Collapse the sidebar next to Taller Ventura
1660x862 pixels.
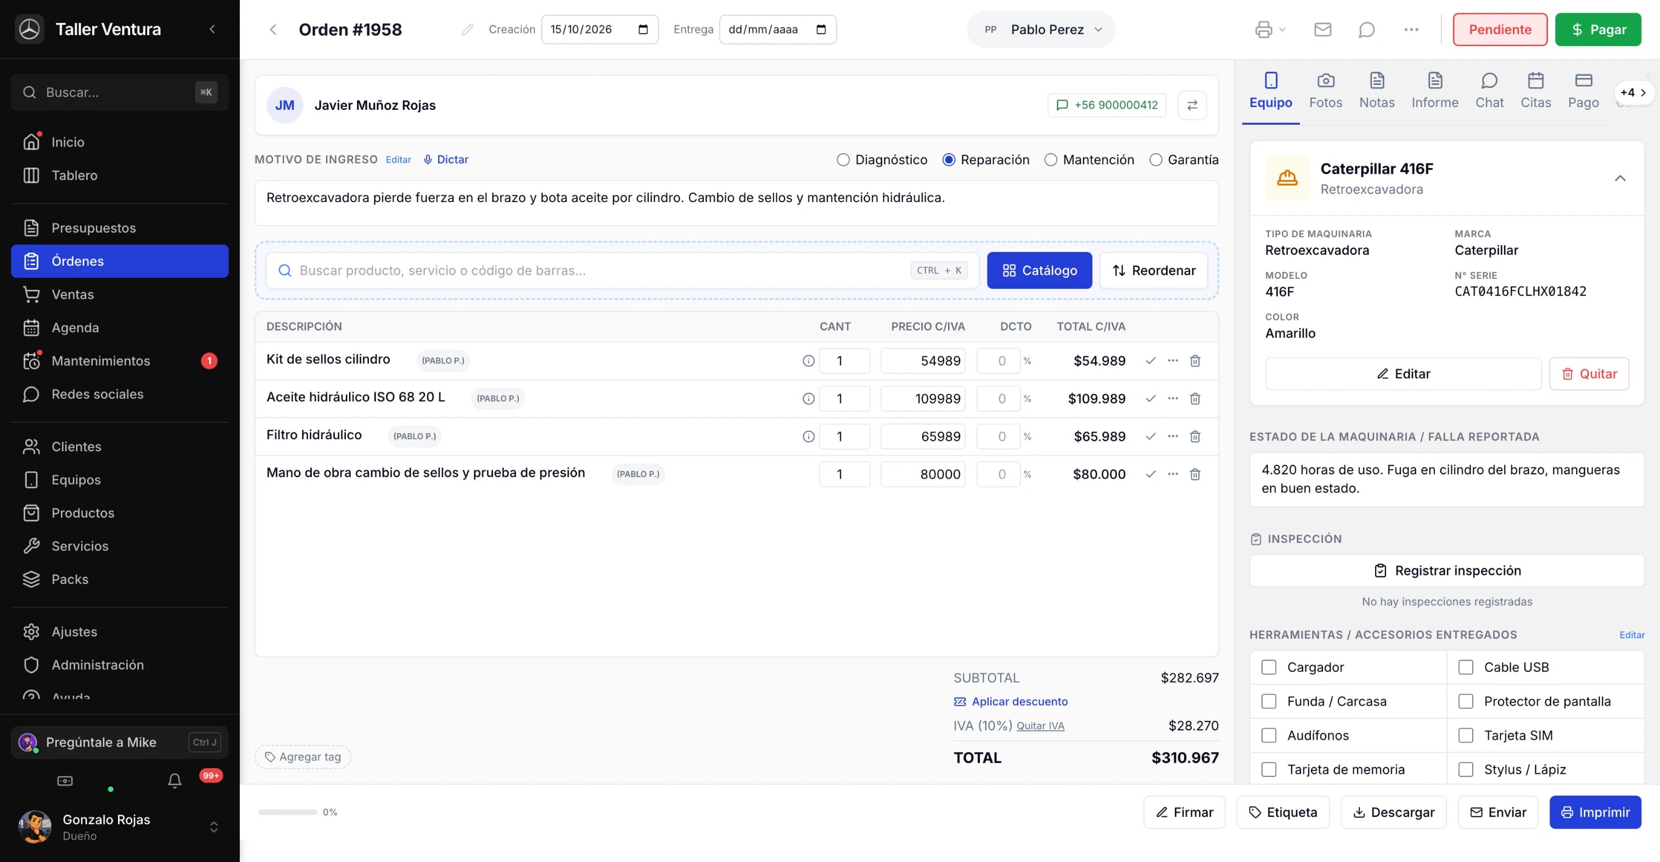click(212, 29)
